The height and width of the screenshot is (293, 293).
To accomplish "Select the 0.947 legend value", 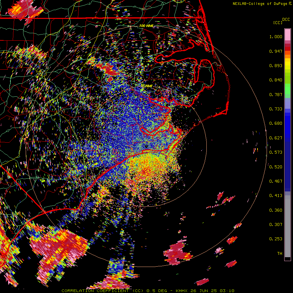I will pyautogui.click(x=276, y=51).
